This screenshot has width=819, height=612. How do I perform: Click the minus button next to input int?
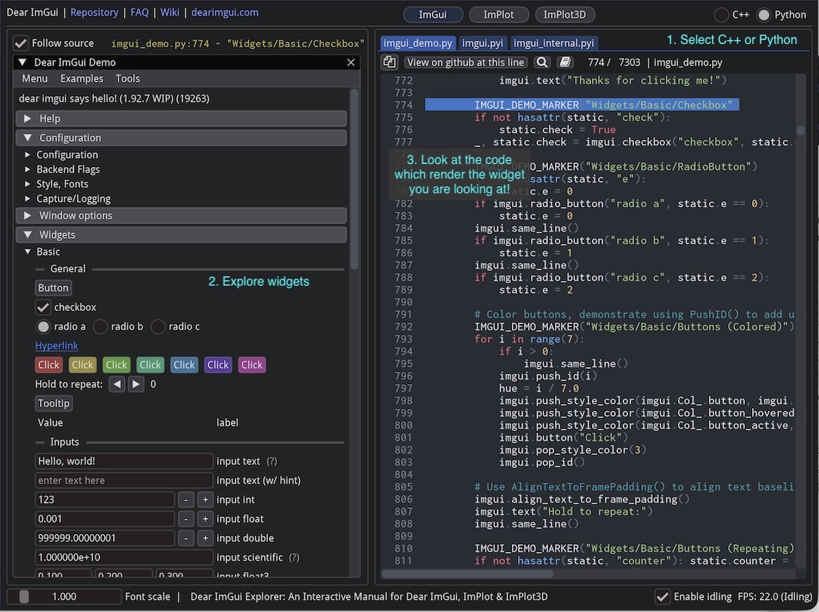pos(185,500)
